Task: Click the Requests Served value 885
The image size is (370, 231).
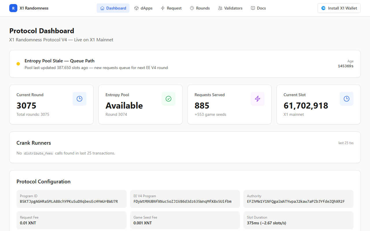Action: pos(202,105)
